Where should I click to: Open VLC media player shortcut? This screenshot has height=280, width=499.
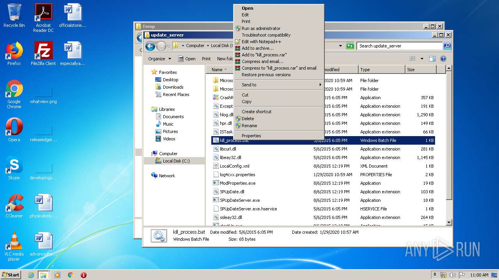(14, 247)
